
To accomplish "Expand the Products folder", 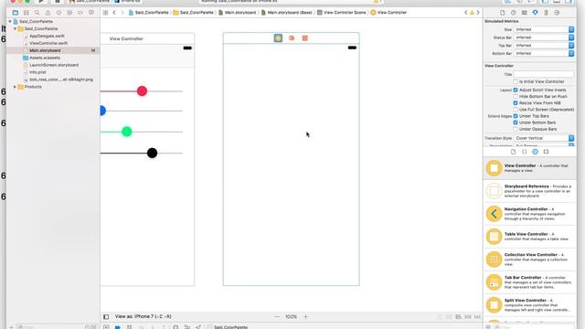I will point(15,87).
